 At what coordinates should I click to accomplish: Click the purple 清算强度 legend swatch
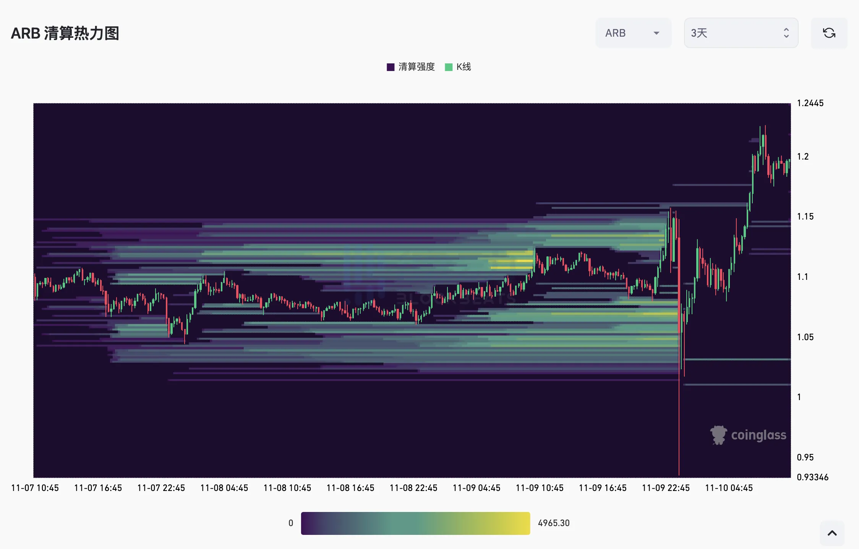pos(391,67)
